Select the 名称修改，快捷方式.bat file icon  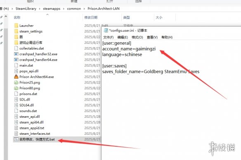(x=16, y=139)
